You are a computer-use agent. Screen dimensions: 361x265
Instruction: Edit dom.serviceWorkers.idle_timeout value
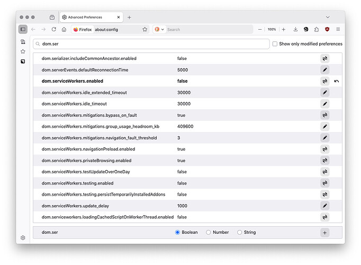[325, 104]
